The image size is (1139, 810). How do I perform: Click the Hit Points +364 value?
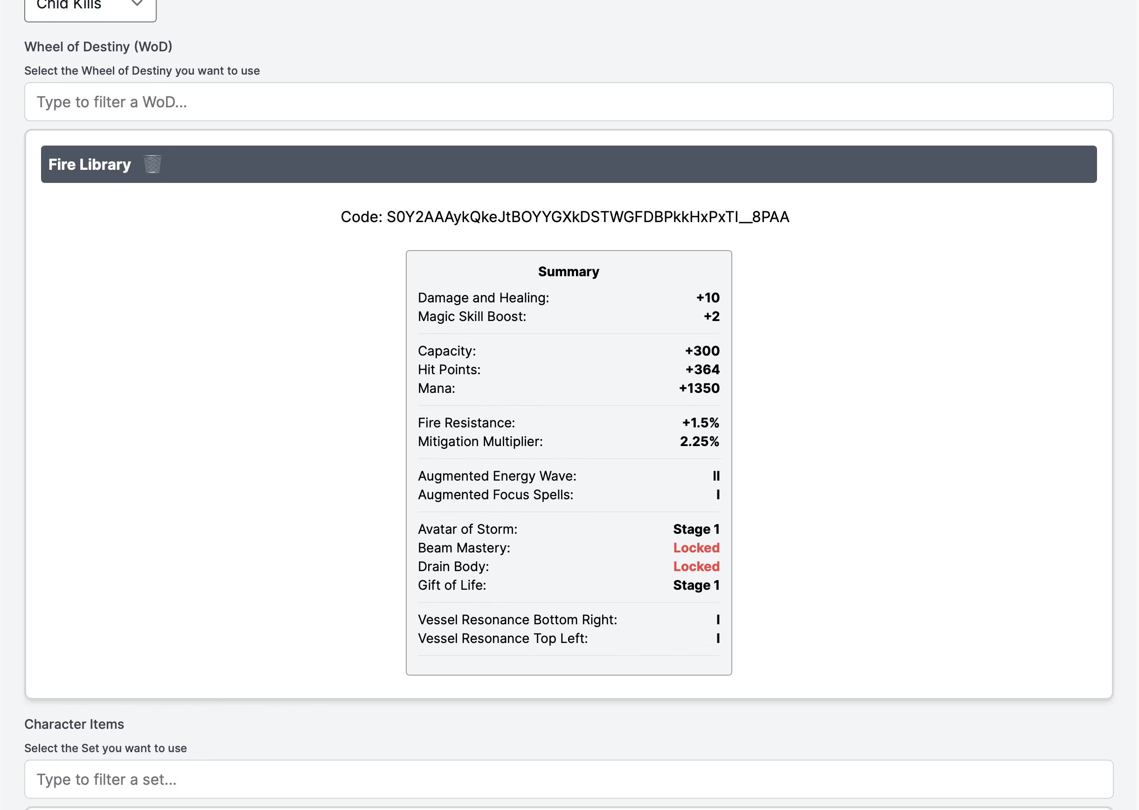(x=702, y=370)
